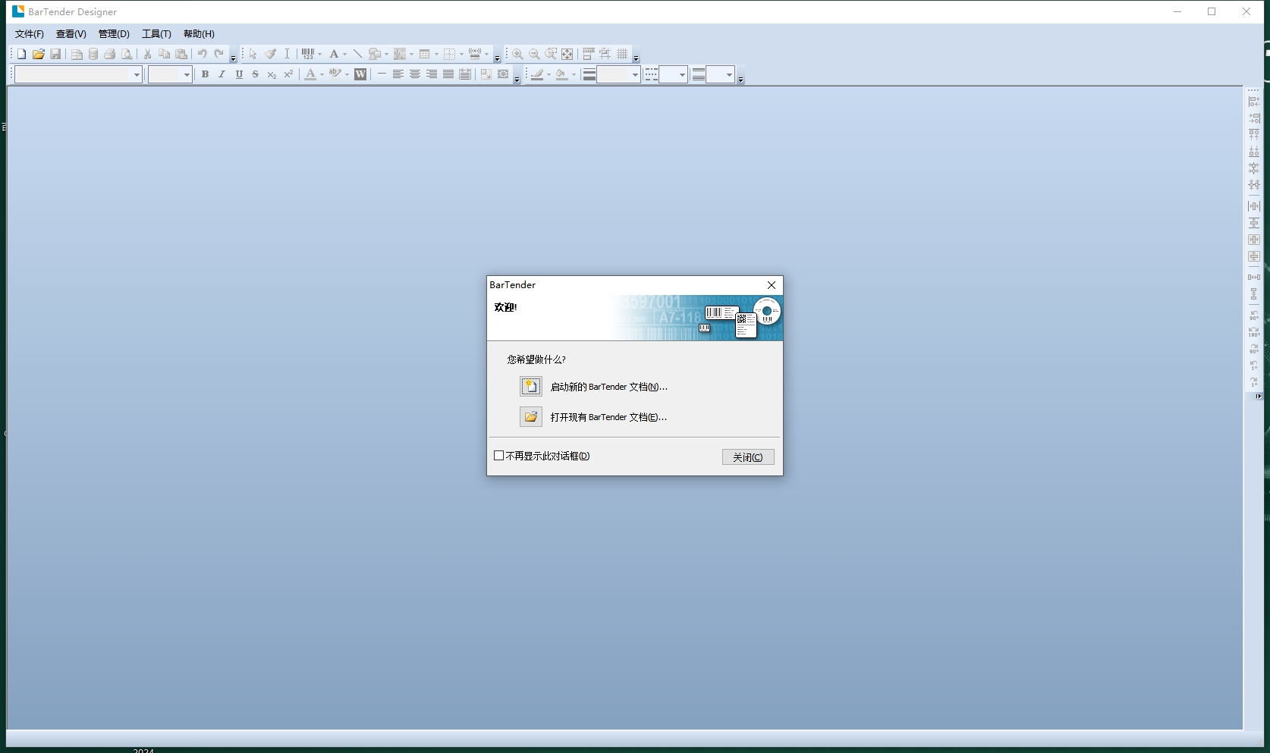
Task: Click the save disk toolbar icon
Action: point(55,54)
